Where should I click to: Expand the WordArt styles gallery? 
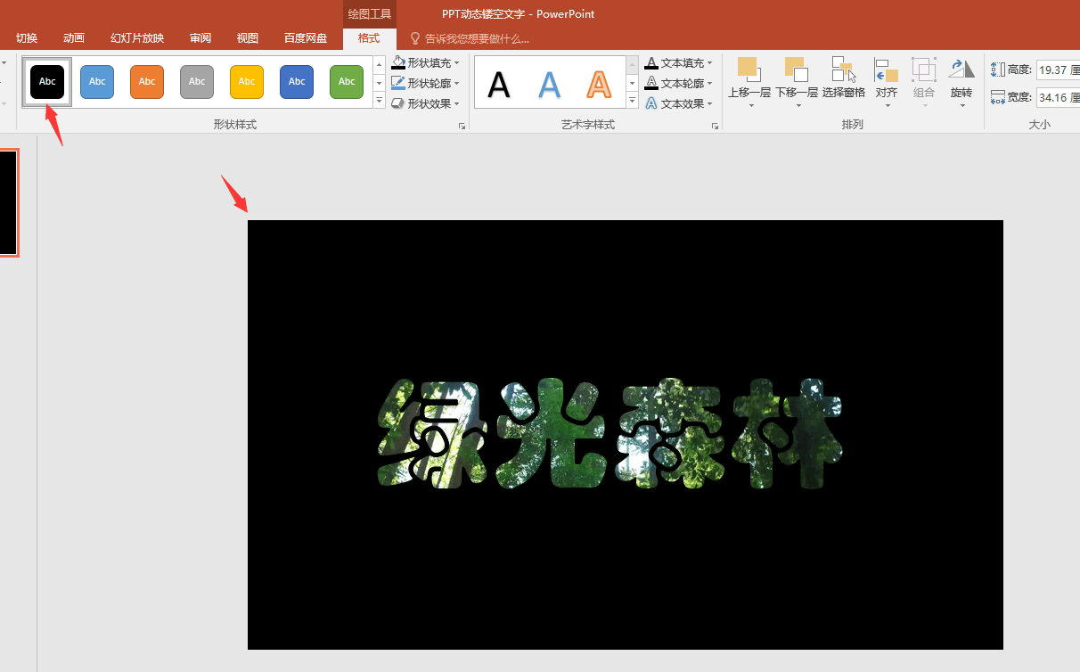[632, 101]
